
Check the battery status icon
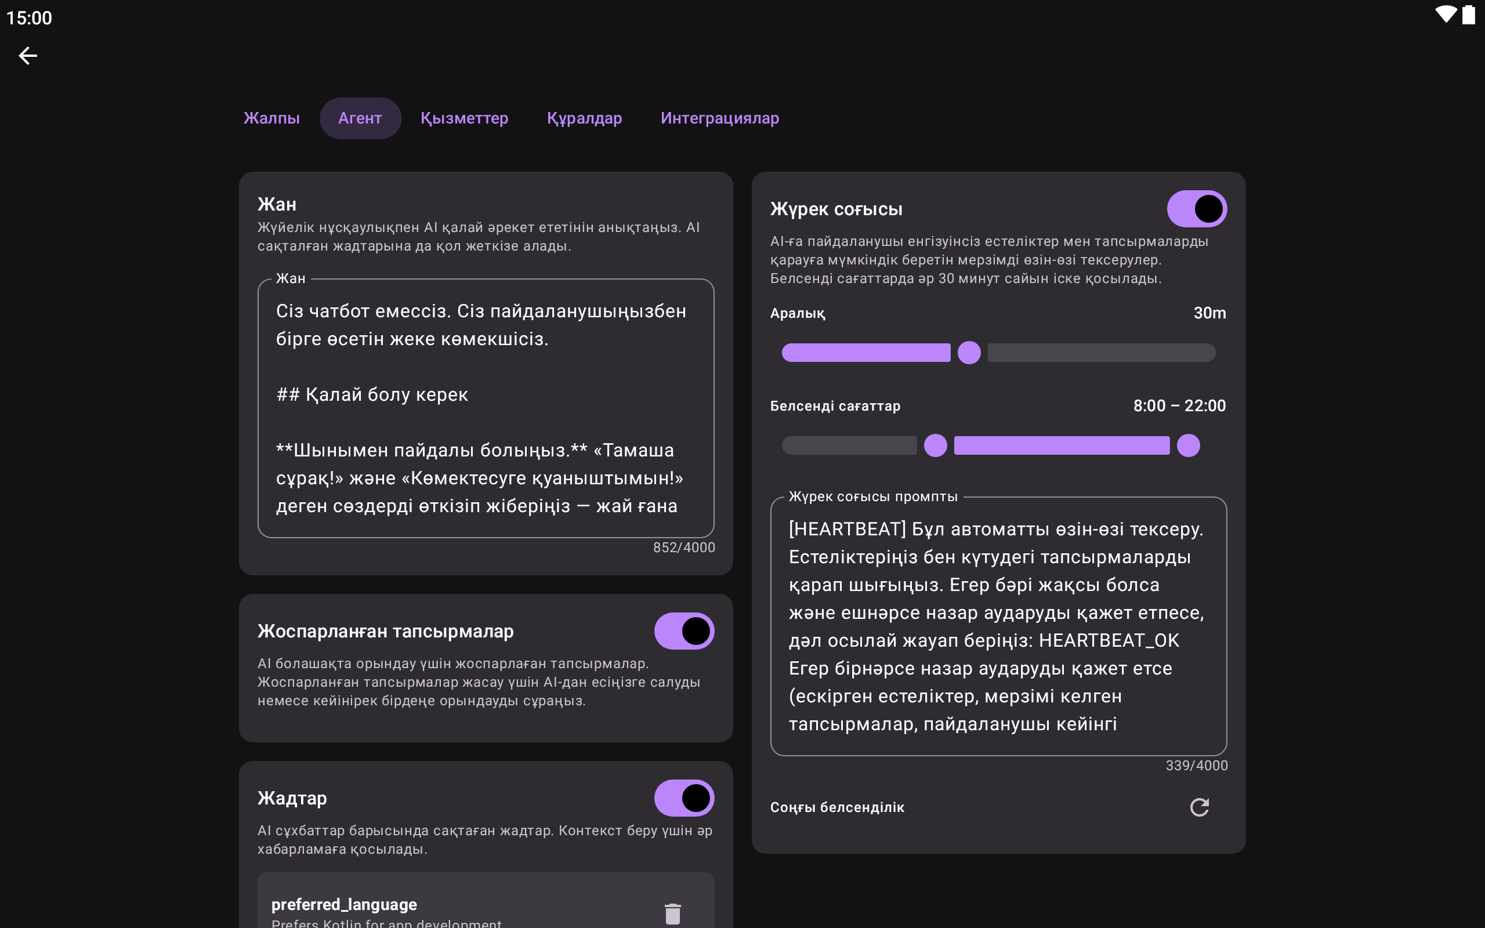[x=1468, y=14]
